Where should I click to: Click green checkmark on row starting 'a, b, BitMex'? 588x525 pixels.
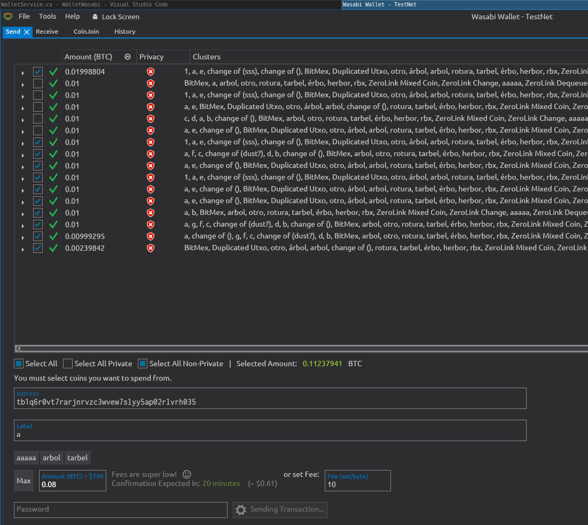click(x=53, y=213)
